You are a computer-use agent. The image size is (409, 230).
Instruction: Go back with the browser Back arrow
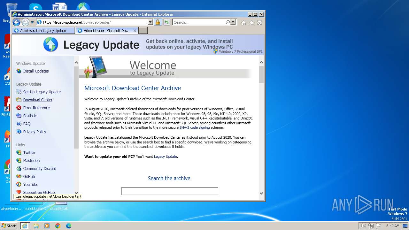tap(16, 22)
